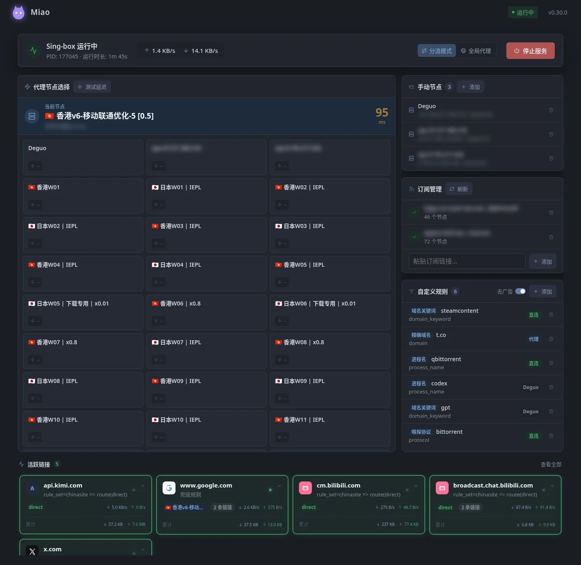This screenshot has width=581, height=565.
Task: Open 查看全部 active connections
Action: click(551, 465)
